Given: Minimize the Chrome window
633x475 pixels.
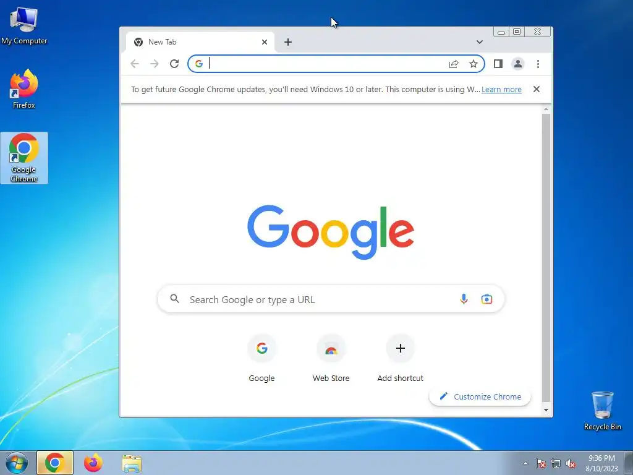Looking at the screenshot, I should [501, 32].
